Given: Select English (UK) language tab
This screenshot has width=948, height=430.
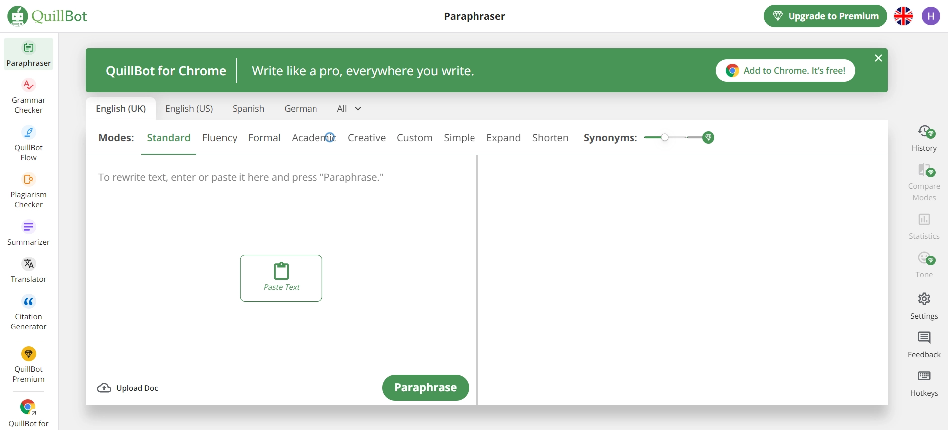Looking at the screenshot, I should tap(121, 109).
